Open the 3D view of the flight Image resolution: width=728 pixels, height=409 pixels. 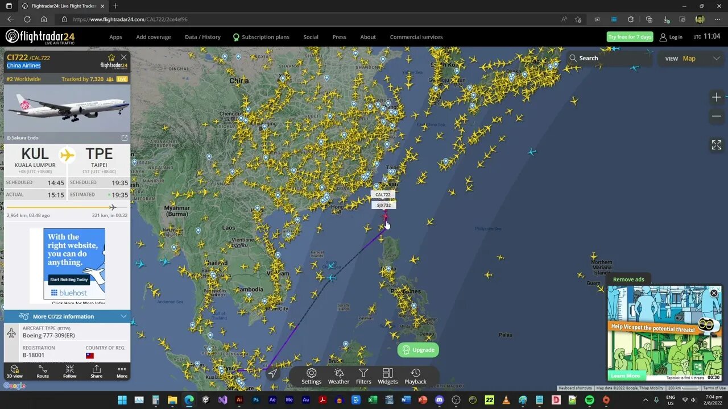15,372
